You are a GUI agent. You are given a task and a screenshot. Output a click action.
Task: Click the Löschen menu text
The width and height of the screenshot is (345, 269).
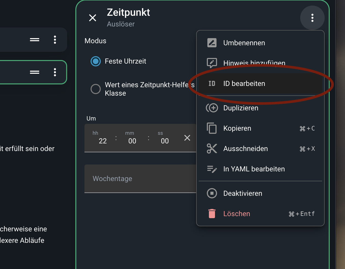point(237,214)
